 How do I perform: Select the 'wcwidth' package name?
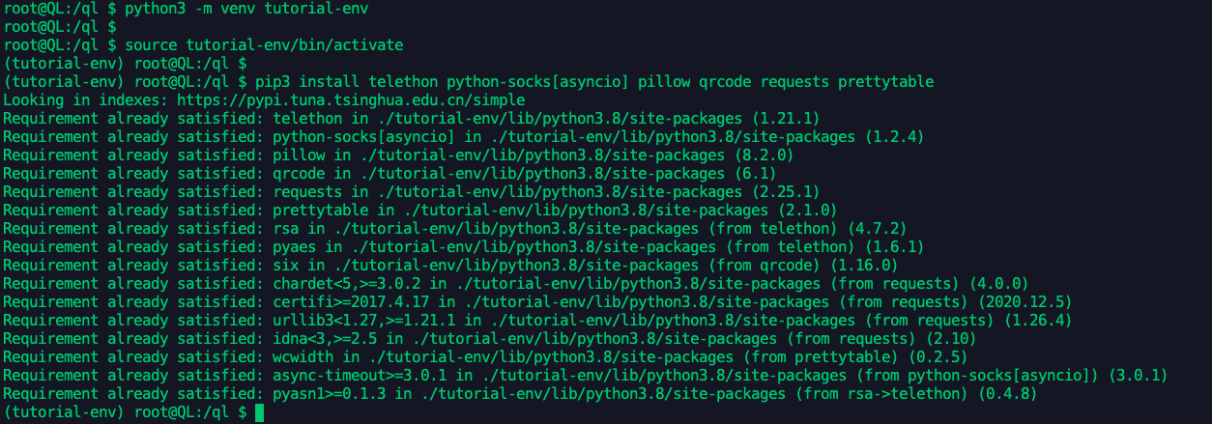click(x=293, y=356)
